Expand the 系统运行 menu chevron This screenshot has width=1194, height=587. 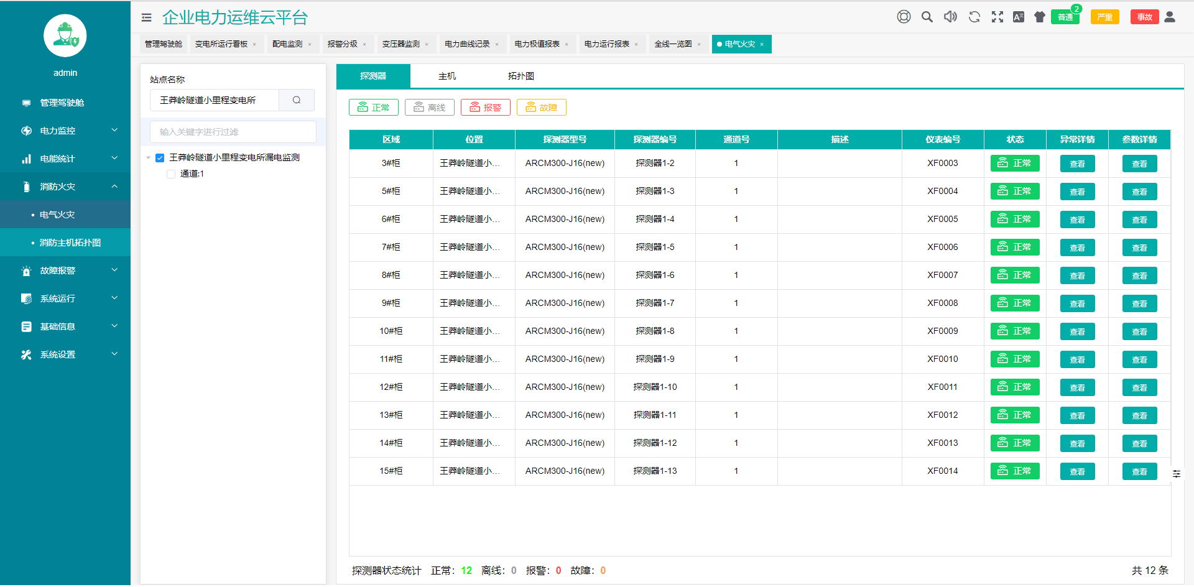pos(114,298)
